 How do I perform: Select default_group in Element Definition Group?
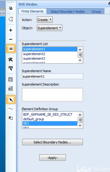(x=50, y=119)
